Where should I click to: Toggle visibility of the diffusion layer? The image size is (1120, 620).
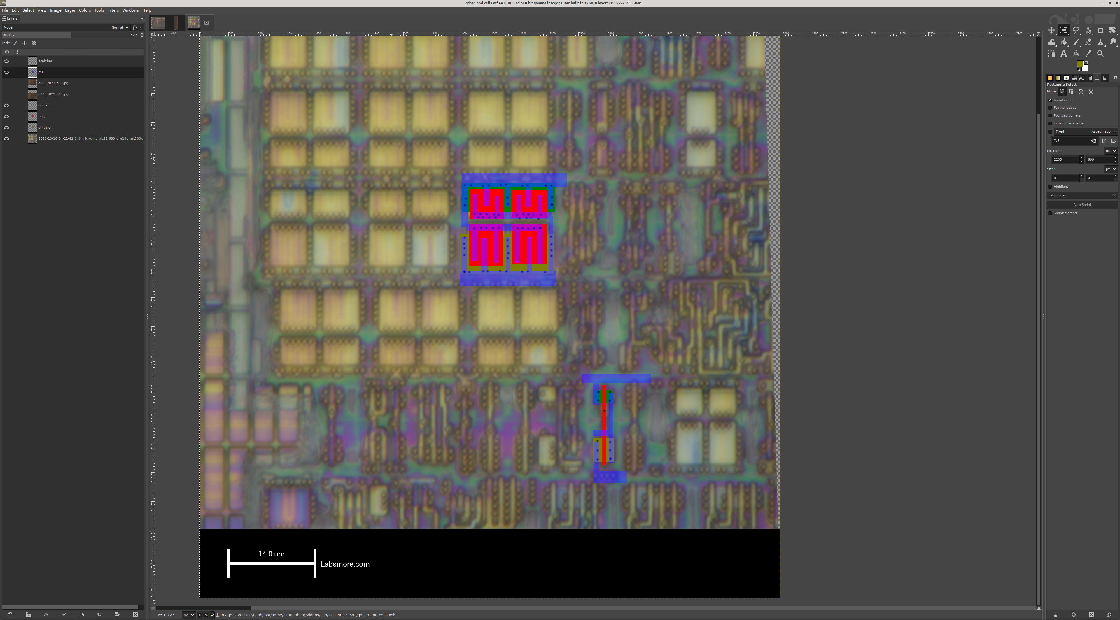6,128
